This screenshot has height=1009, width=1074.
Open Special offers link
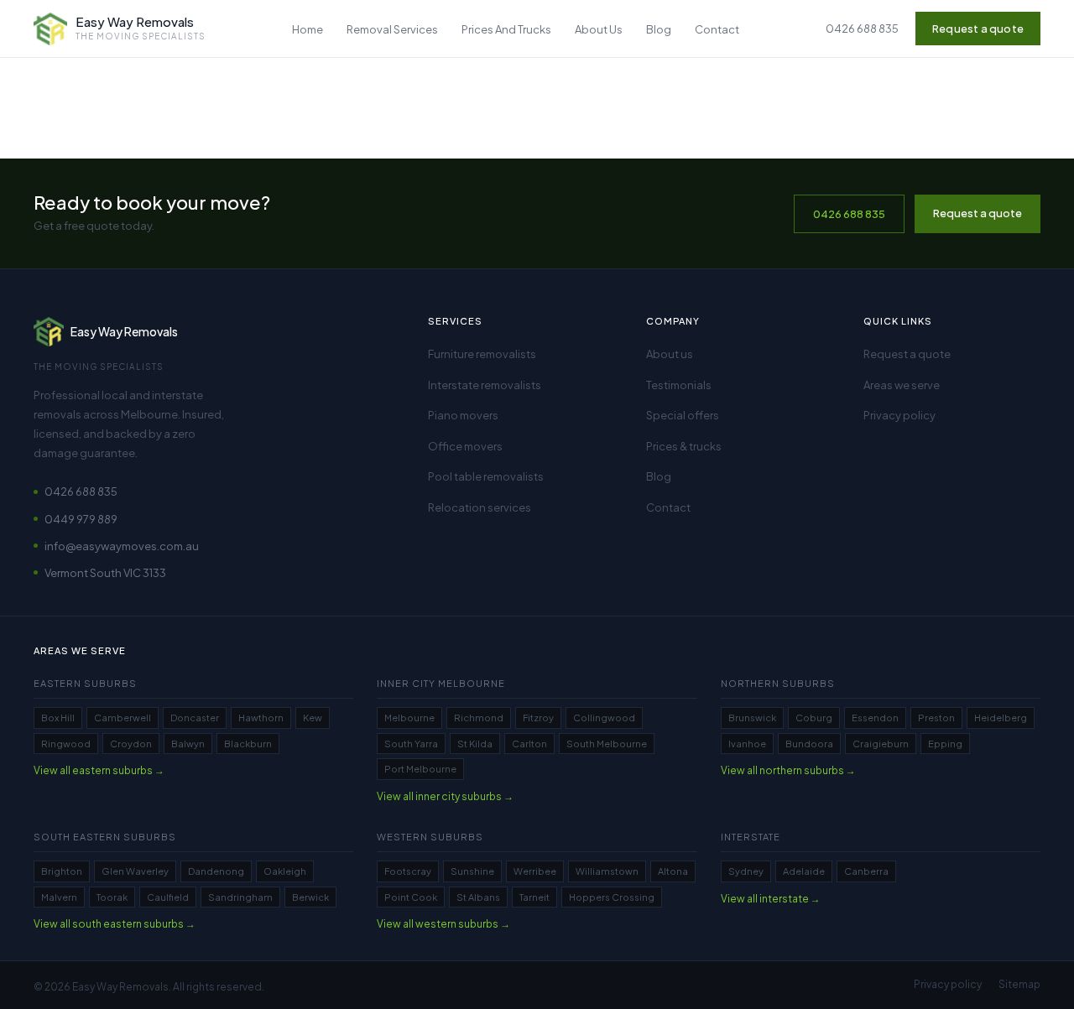pyautogui.click(x=682, y=415)
